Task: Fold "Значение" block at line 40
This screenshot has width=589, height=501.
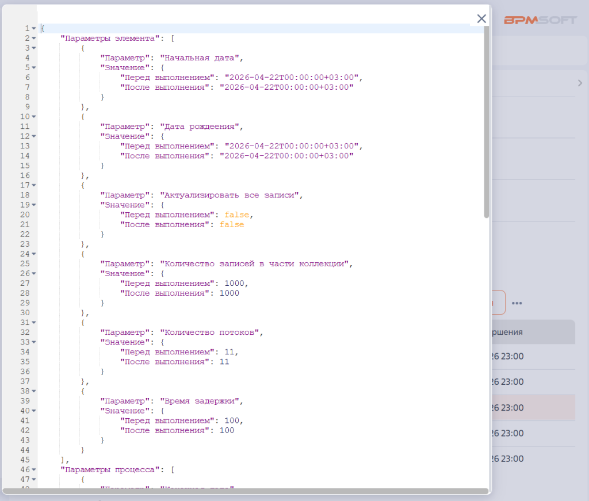Action: [x=34, y=411]
